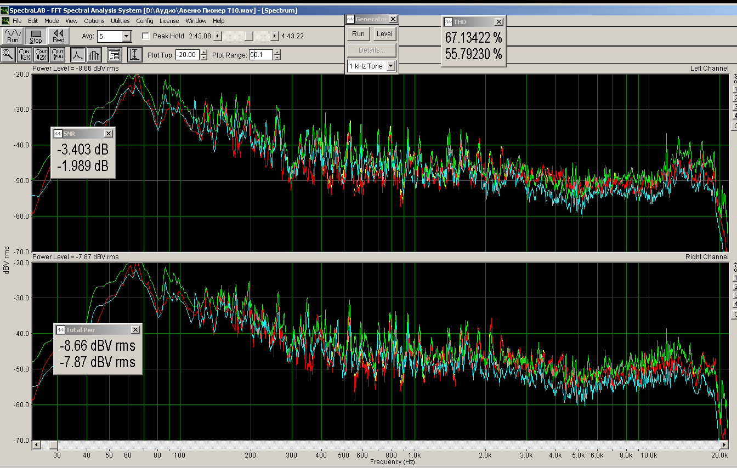The image size is (737, 468).
Task: Increase the Plot Top value
Action: (205, 52)
